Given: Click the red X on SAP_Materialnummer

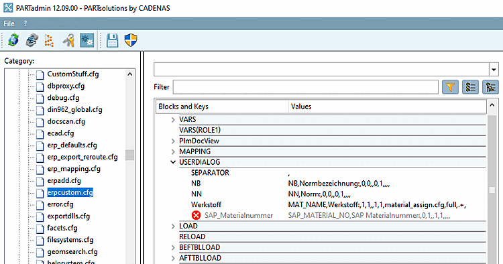Looking at the screenshot, I should point(196,215).
